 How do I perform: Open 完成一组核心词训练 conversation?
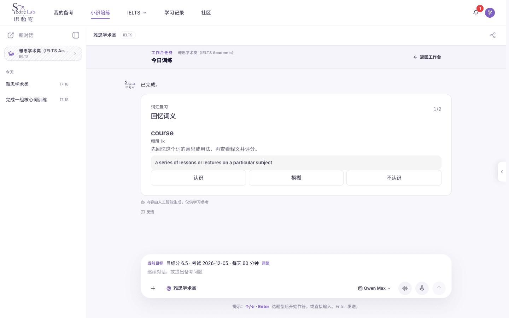point(37,100)
